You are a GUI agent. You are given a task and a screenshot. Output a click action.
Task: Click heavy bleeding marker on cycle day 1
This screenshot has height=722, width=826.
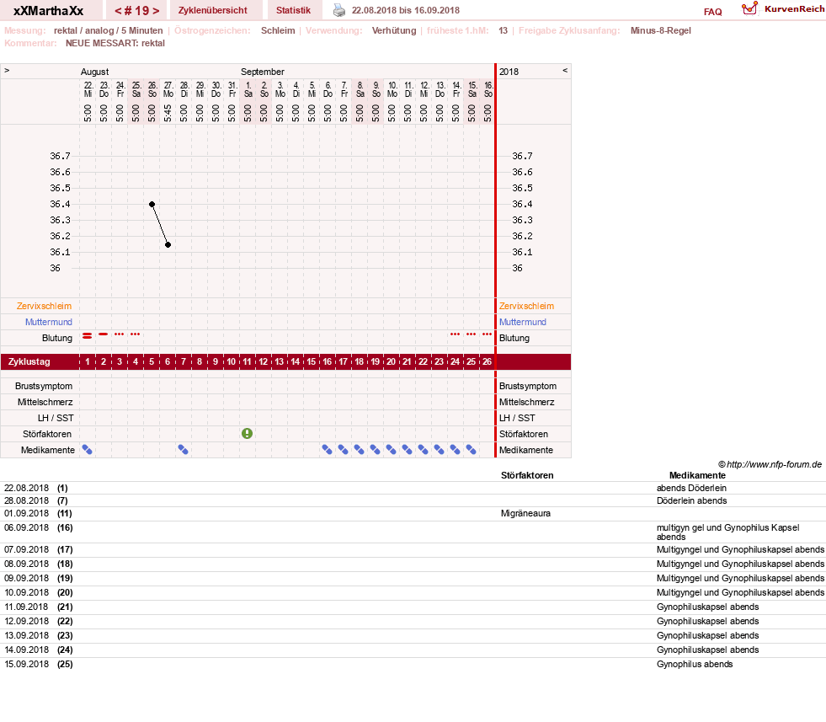88,335
